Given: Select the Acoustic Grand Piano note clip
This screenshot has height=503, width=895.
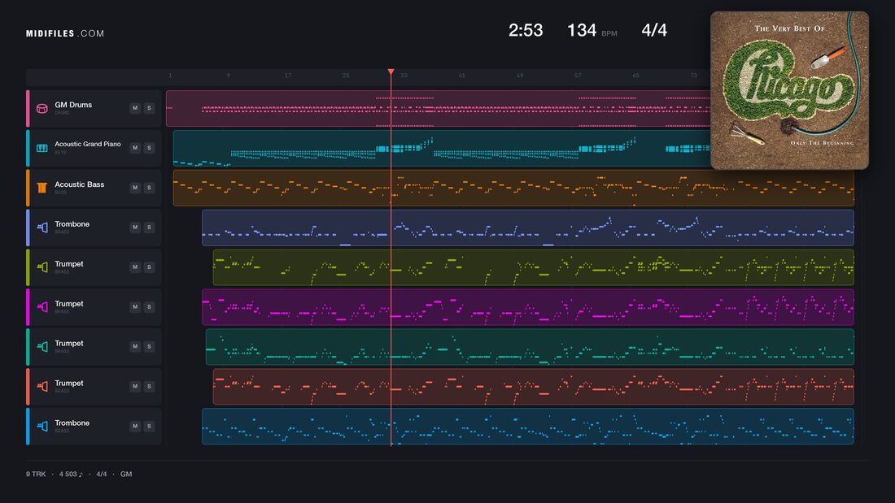Looking at the screenshot, I should [441, 148].
